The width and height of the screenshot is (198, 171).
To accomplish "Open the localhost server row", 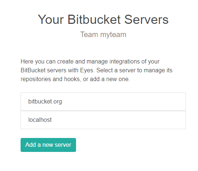I will 103,120.
